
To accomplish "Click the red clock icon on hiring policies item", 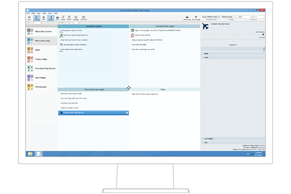I will 132,35.
